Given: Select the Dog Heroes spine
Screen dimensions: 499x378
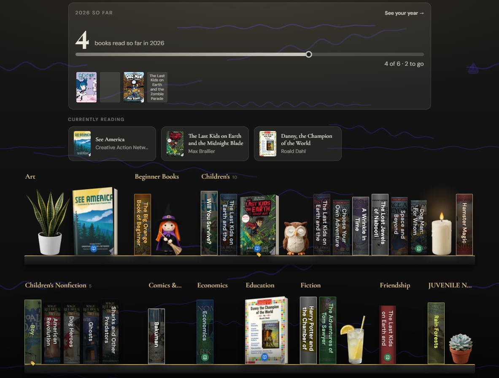Looking at the screenshot, I should 72,333.
